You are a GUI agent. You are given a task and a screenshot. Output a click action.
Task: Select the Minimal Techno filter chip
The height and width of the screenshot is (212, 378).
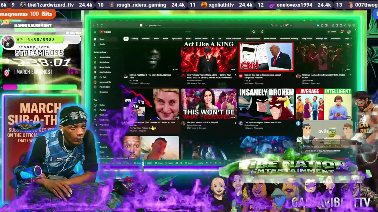click(x=201, y=39)
